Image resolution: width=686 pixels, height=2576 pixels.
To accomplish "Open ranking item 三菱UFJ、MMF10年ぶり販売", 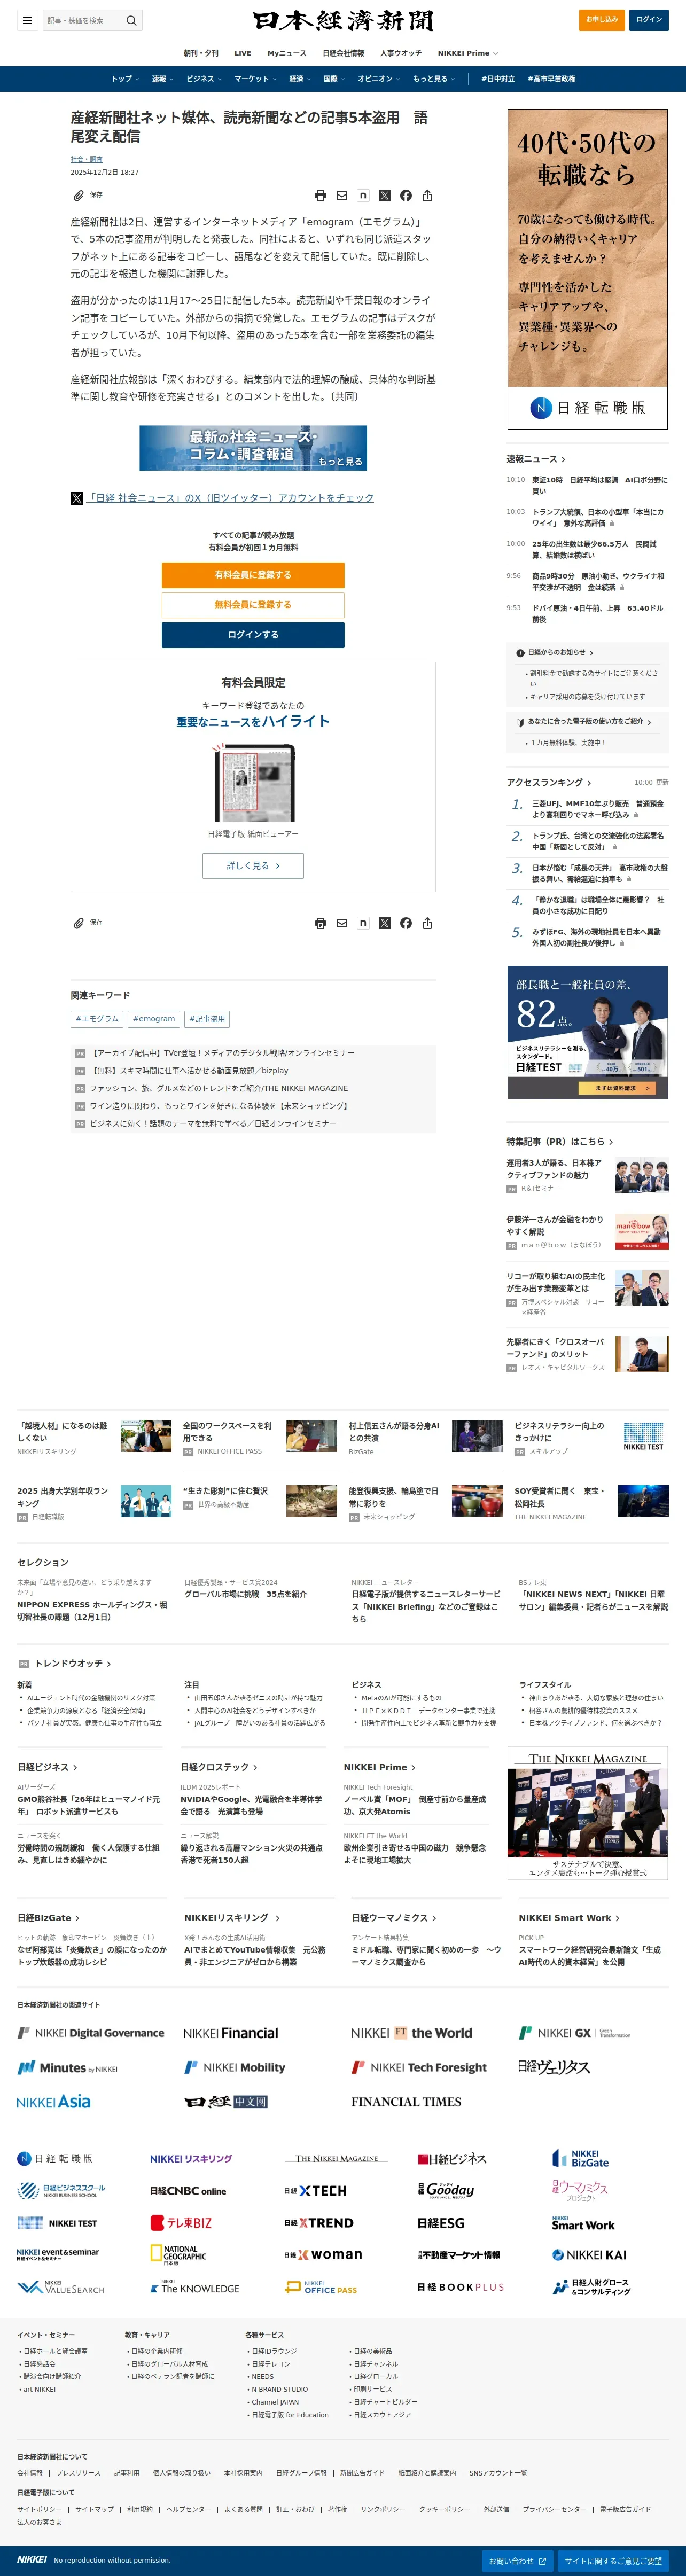I will (x=597, y=809).
